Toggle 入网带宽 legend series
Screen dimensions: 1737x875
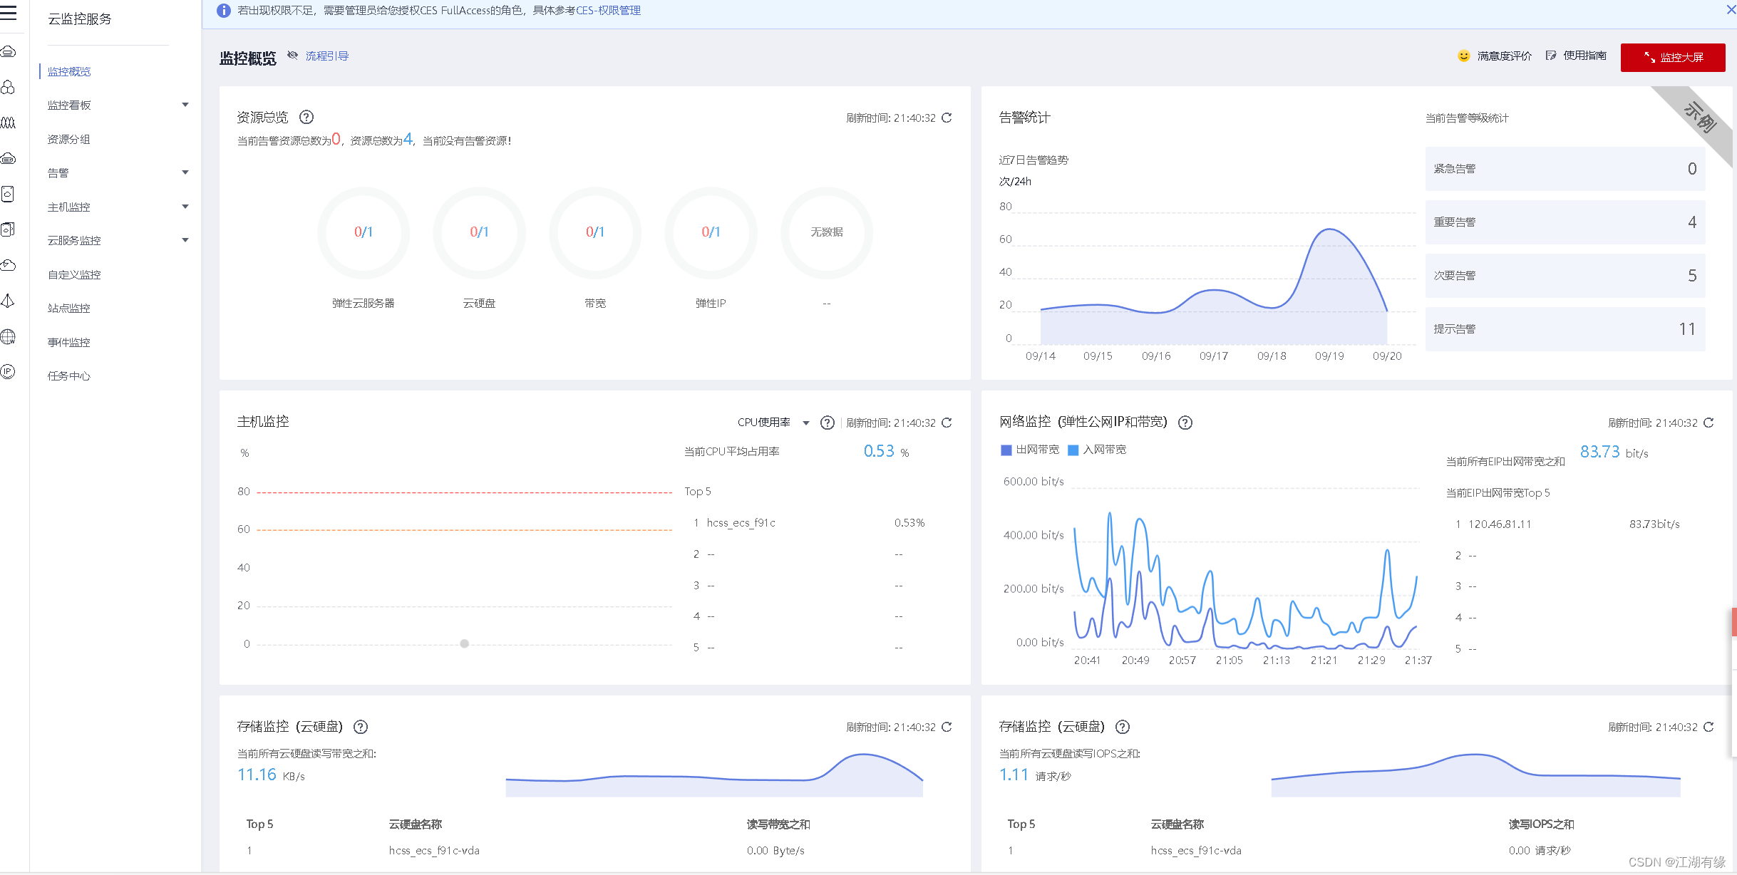click(x=1097, y=450)
